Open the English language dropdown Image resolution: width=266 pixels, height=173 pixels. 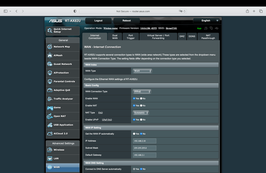click(x=207, y=21)
